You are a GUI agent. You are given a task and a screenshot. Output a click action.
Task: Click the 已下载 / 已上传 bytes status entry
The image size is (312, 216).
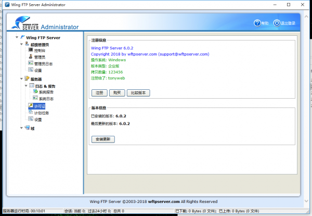coord(217,211)
